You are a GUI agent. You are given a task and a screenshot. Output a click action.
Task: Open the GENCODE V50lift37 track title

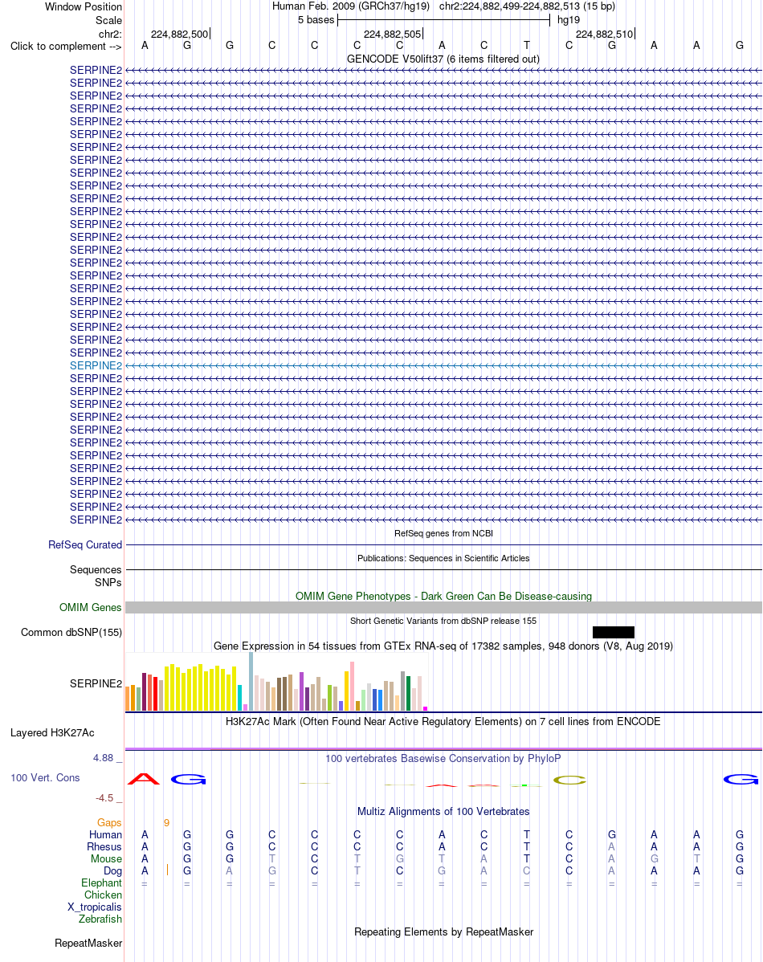(443, 59)
